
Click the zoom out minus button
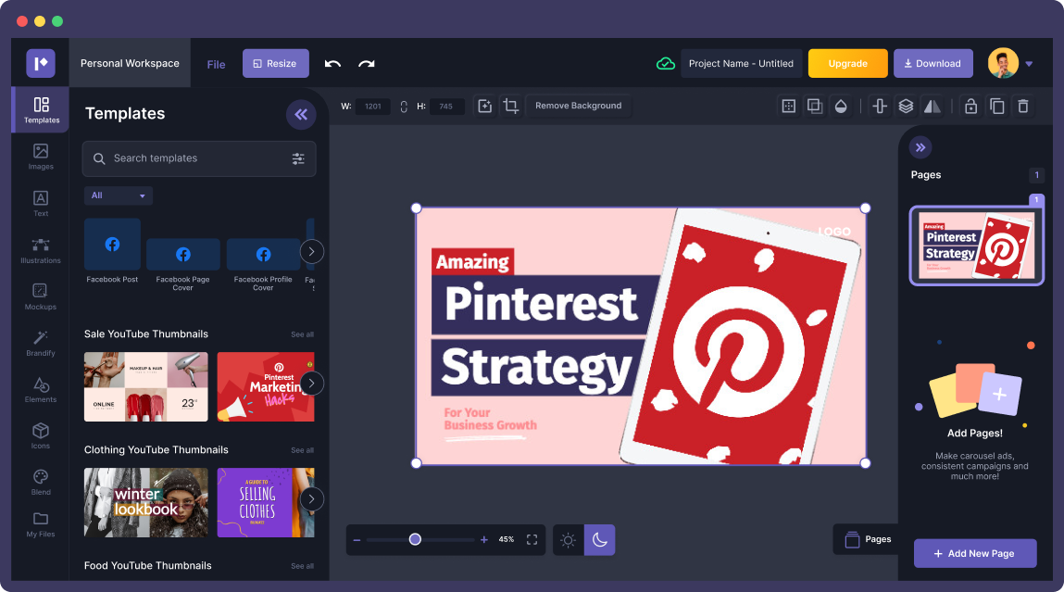[357, 540]
